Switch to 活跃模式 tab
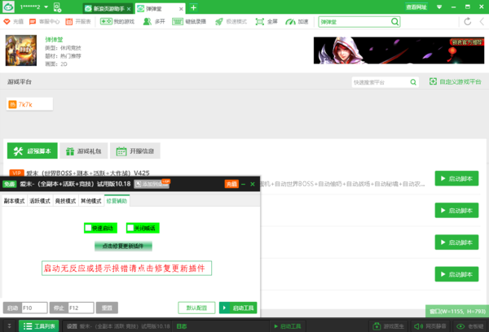 [x=40, y=201]
